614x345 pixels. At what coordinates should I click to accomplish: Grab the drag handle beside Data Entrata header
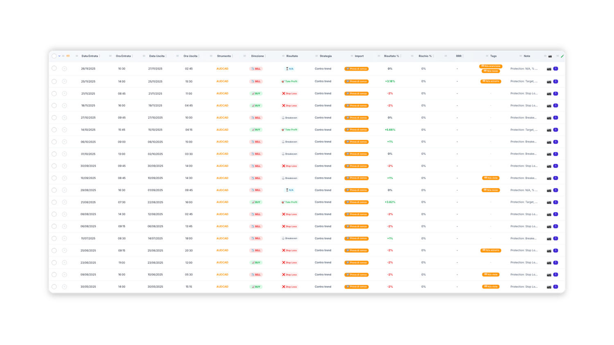point(77,56)
